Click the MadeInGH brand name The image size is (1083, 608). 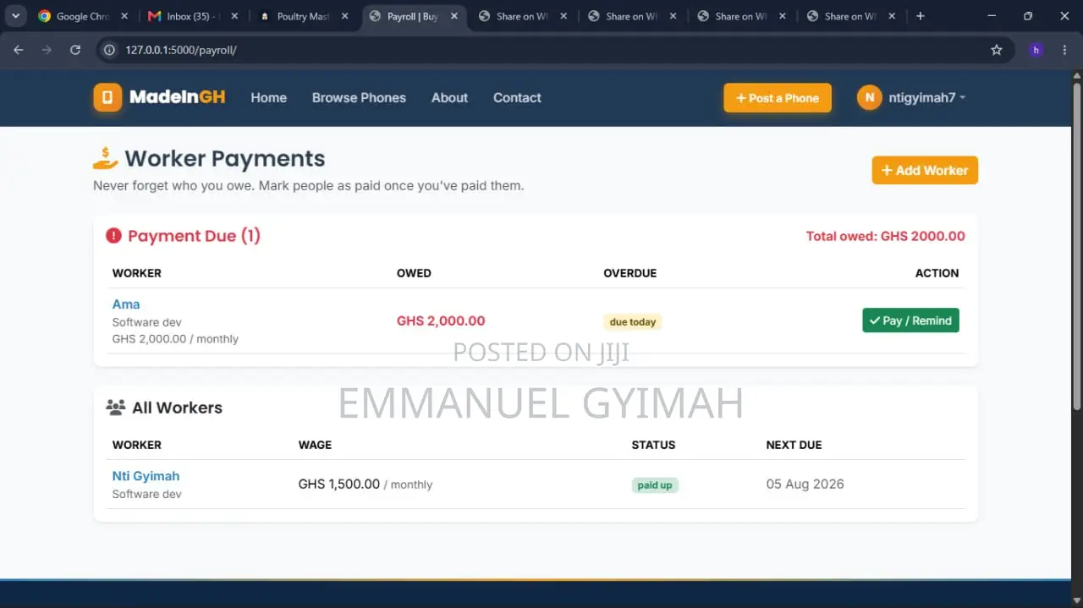click(178, 97)
